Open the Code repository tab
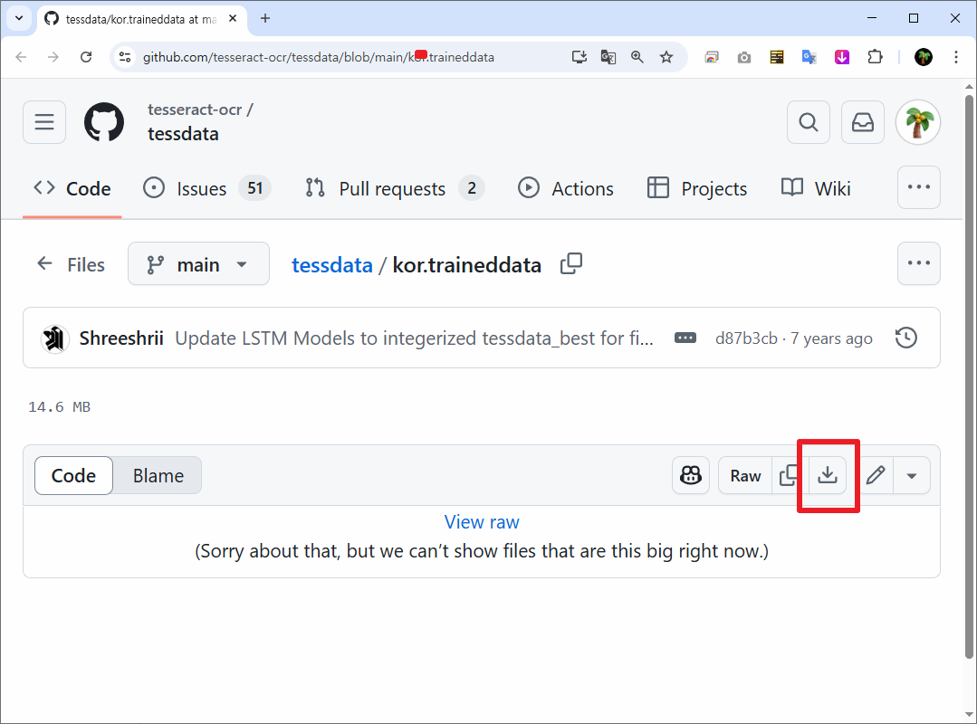 coord(72,188)
